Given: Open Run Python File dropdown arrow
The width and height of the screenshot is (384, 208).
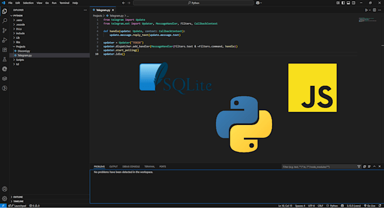Looking at the screenshot, I should pos(370,10).
